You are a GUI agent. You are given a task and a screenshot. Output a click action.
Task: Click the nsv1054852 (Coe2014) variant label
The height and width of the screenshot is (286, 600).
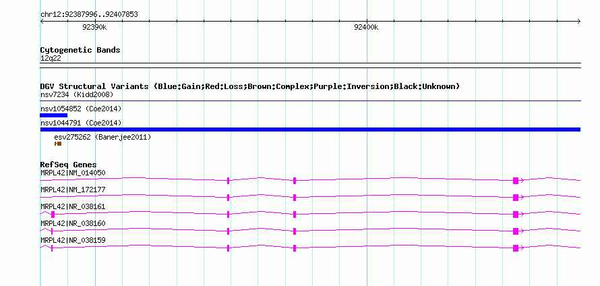pos(81,109)
